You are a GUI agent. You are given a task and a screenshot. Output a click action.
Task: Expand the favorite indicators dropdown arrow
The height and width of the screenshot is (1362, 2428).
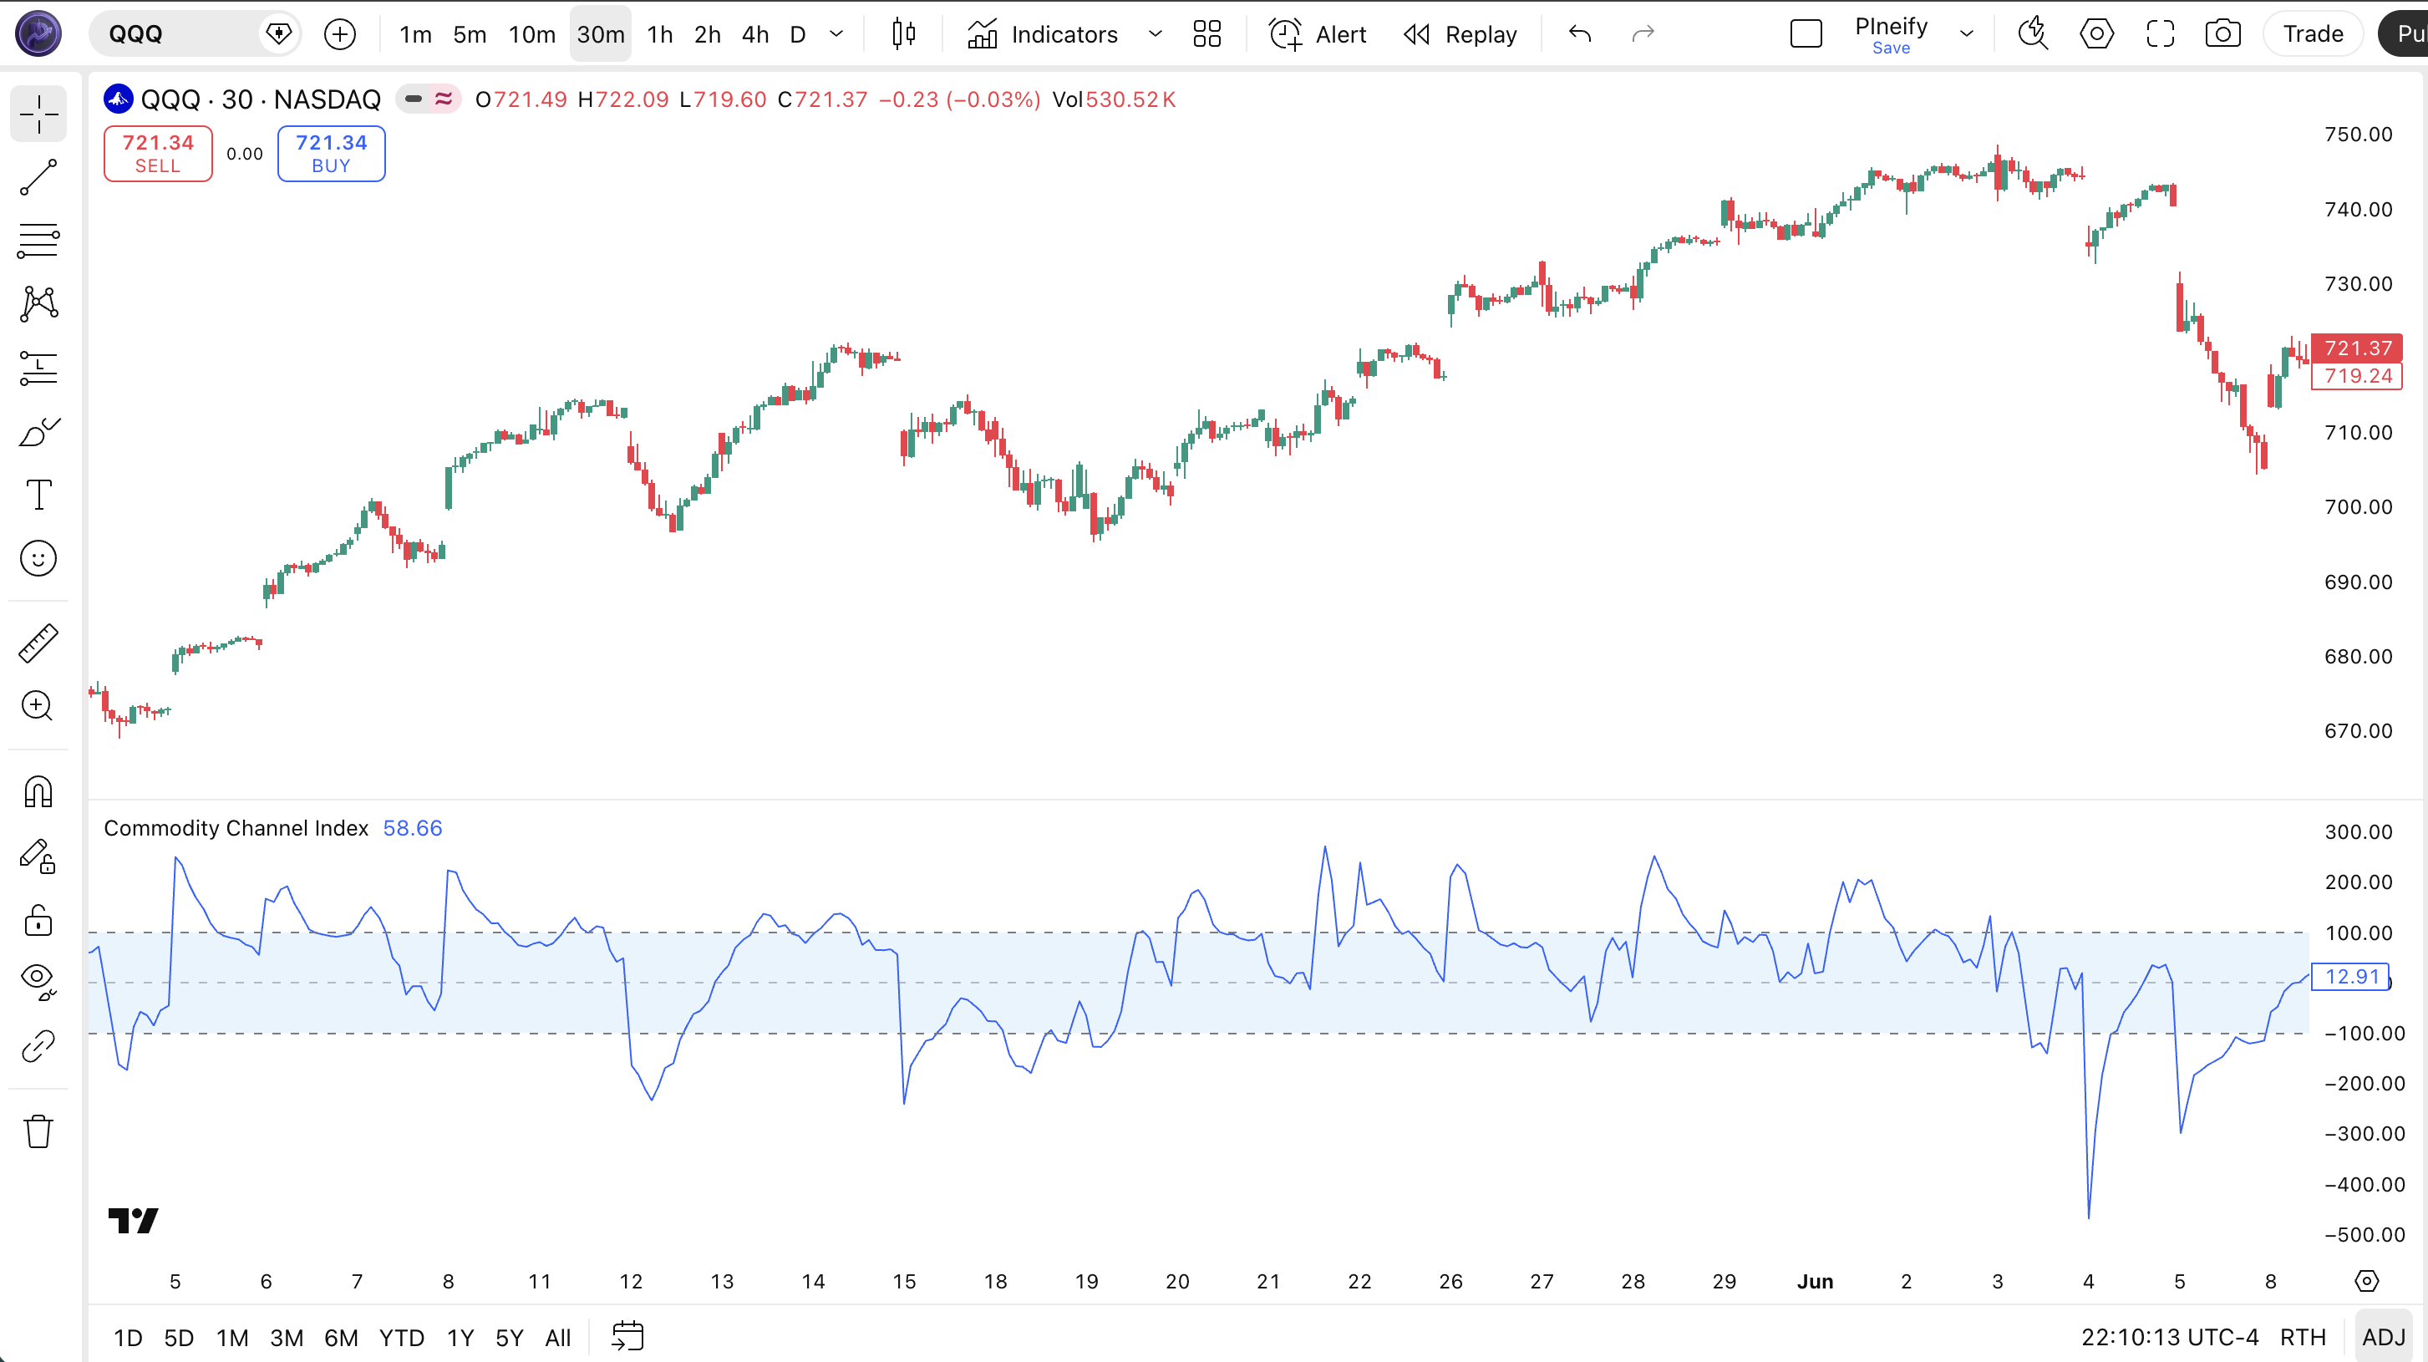coord(1155,35)
